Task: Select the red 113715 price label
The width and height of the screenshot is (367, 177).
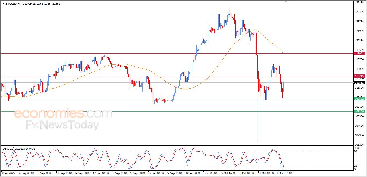Action: coord(359,76)
